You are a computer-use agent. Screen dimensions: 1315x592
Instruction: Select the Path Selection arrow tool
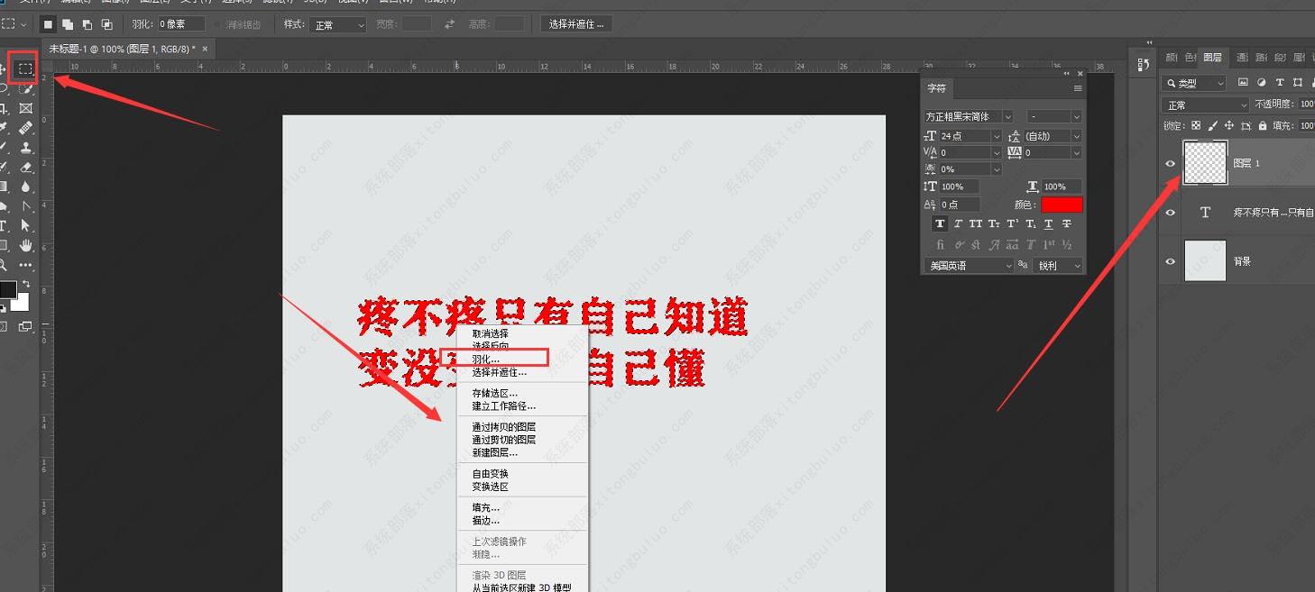click(x=26, y=225)
